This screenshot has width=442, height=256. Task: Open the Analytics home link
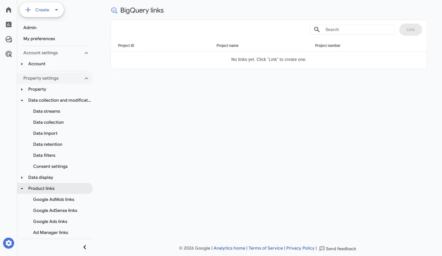[x=229, y=248]
